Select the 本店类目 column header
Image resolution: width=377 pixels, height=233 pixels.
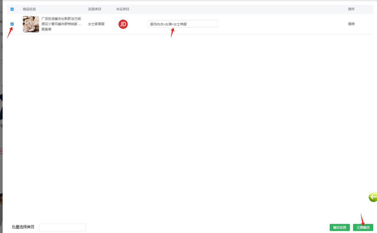point(123,9)
